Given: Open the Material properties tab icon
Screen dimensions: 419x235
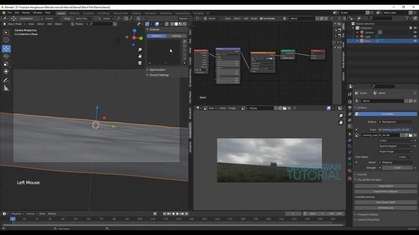Looking at the screenshot, I should (x=350, y=170).
